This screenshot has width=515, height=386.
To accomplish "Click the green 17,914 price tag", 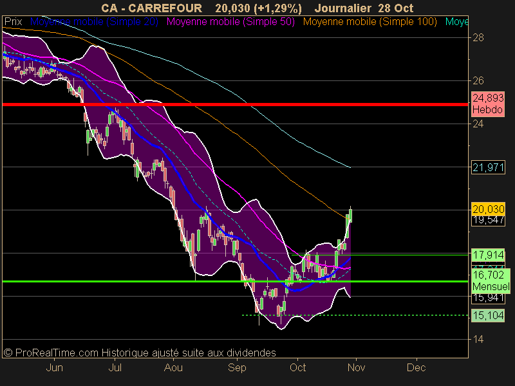I will pos(488,255).
